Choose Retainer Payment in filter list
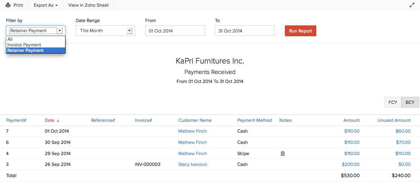This screenshot has height=182, width=420. point(36,50)
